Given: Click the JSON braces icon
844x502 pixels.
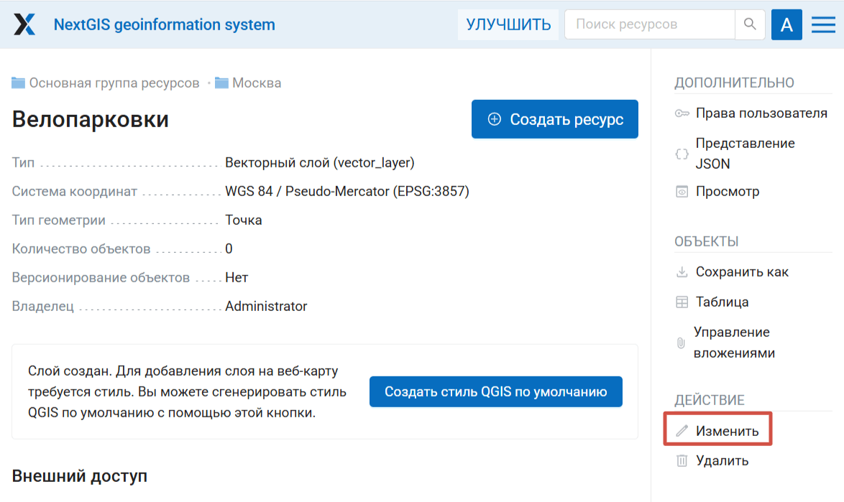Looking at the screenshot, I should click(x=682, y=154).
